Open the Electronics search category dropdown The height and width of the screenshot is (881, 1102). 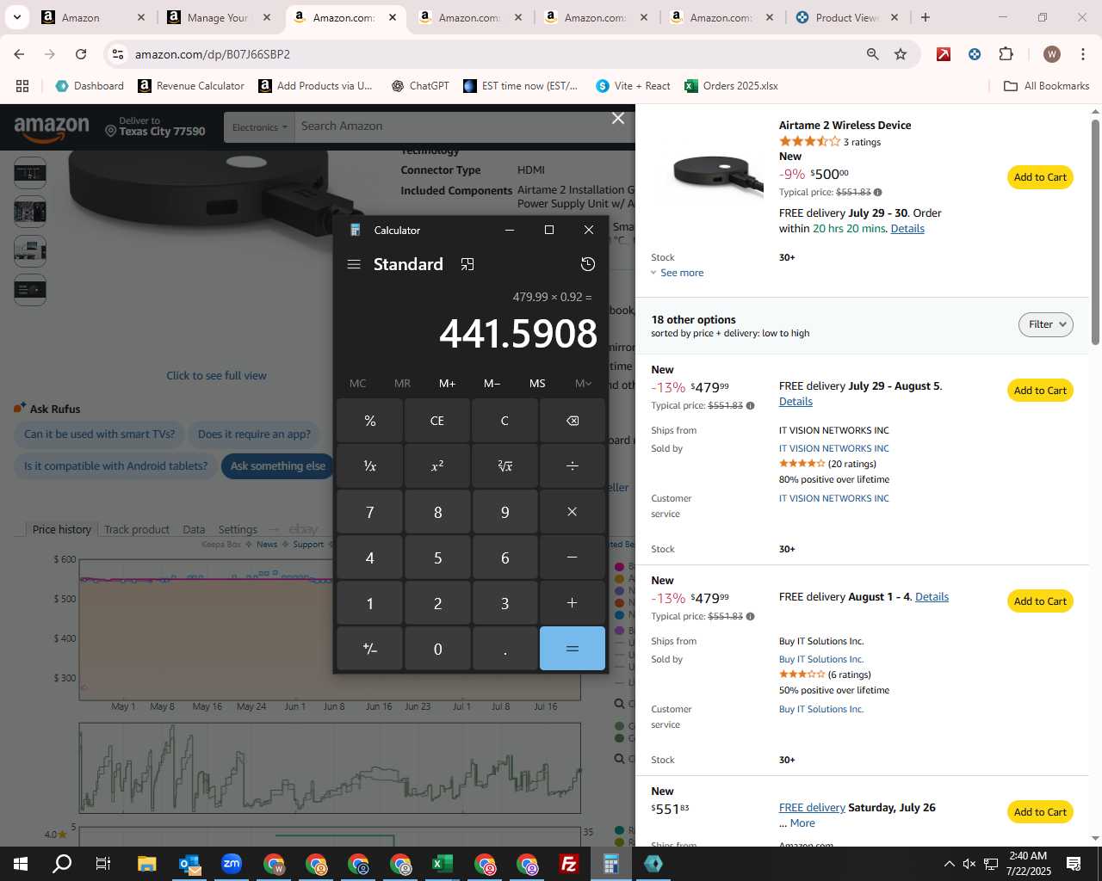[x=258, y=127]
